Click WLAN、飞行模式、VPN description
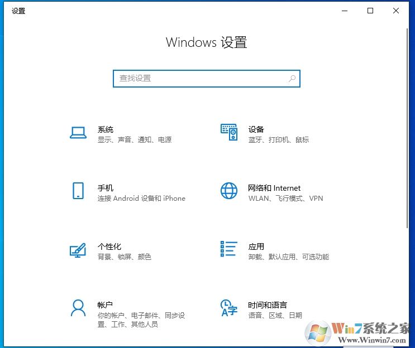Screen dimensions: 415x348 [x=285, y=198]
